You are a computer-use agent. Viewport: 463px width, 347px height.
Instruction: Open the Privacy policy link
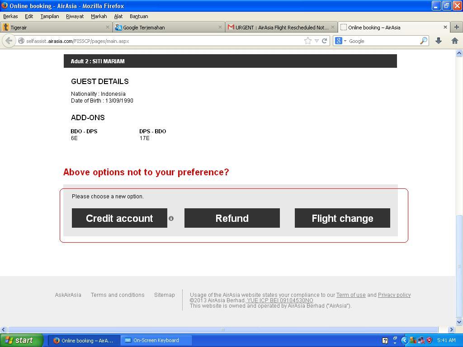[x=394, y=295]
